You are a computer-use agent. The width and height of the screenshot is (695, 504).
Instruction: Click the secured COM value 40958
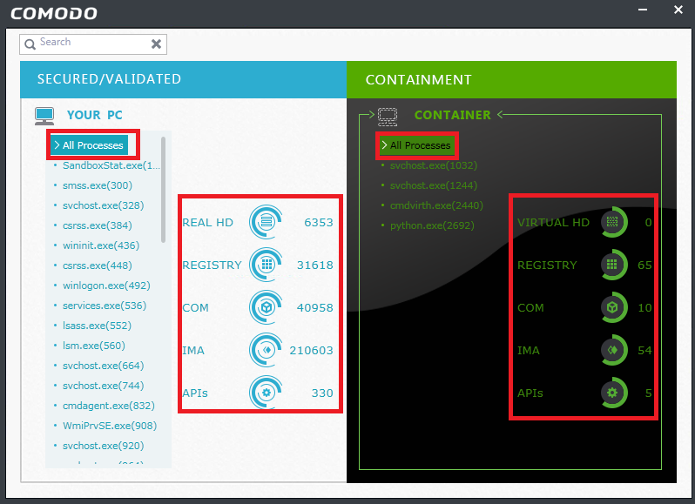[x=314, y=307]
